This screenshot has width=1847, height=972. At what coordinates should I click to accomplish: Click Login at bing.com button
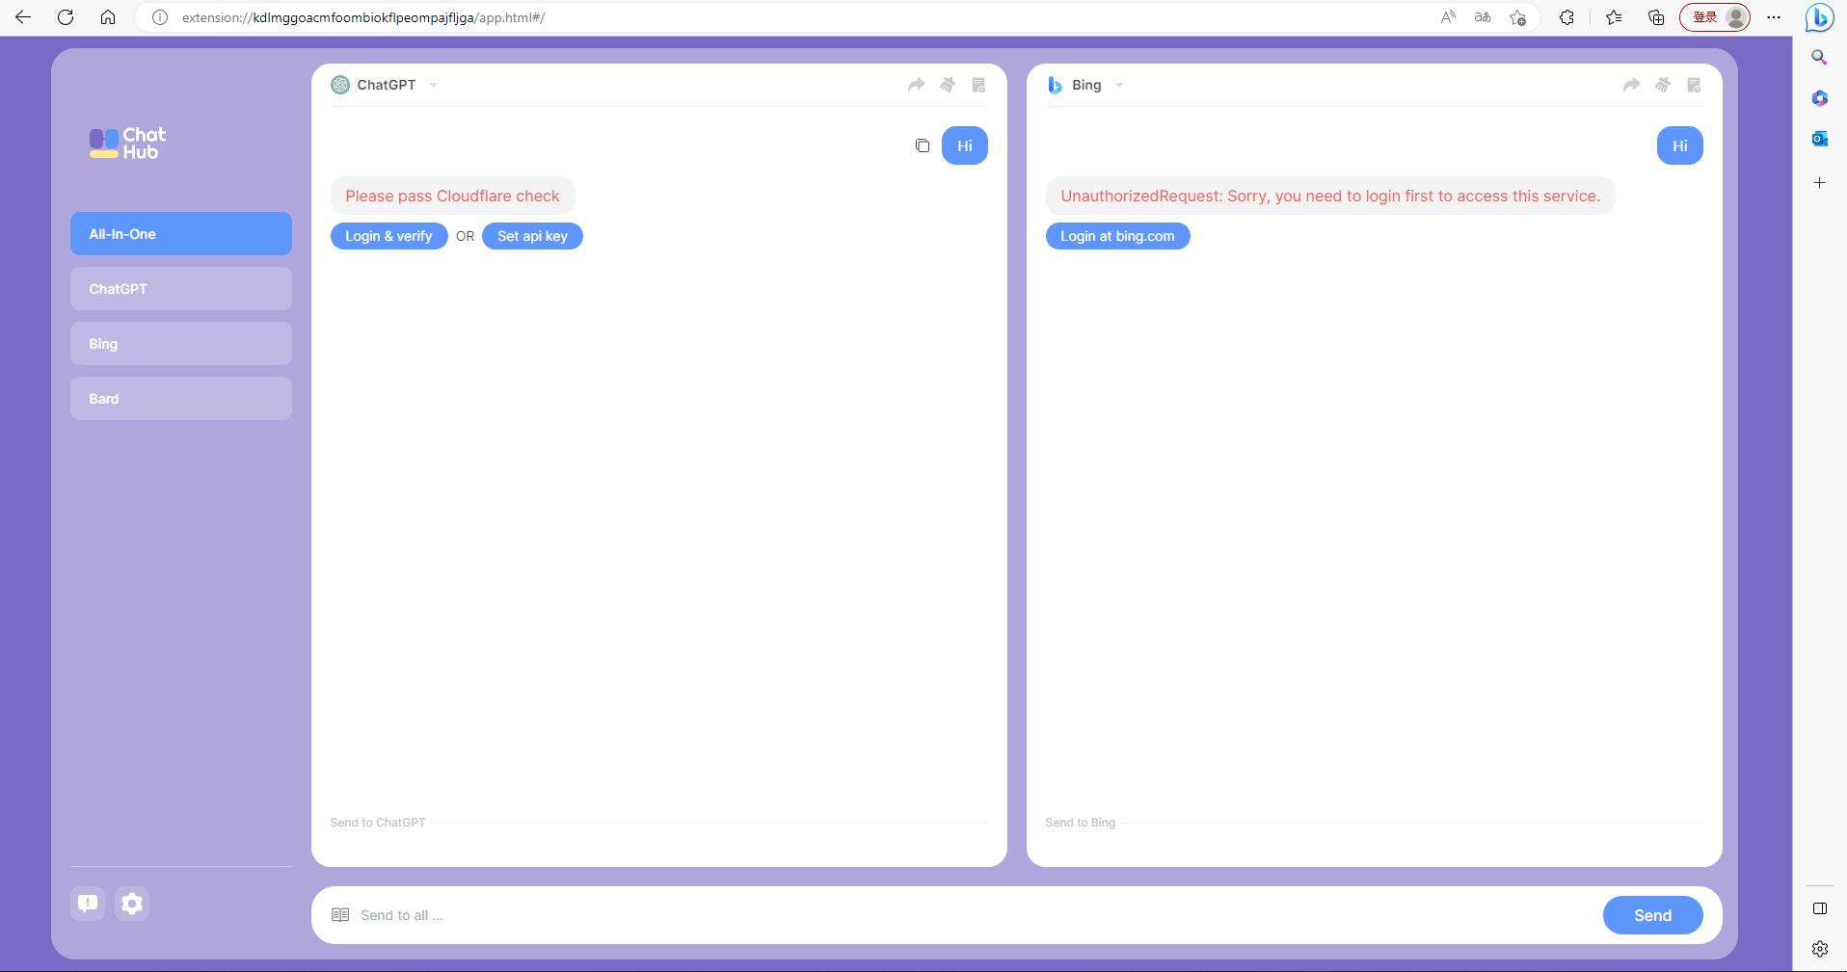(1117, 236)
